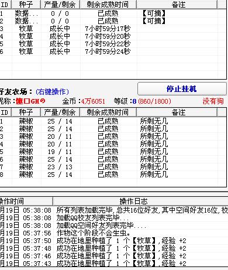Click 种子 header in friend farm table
The width and height of the screenshot is (228, 270).
click(x=26, y=112)
